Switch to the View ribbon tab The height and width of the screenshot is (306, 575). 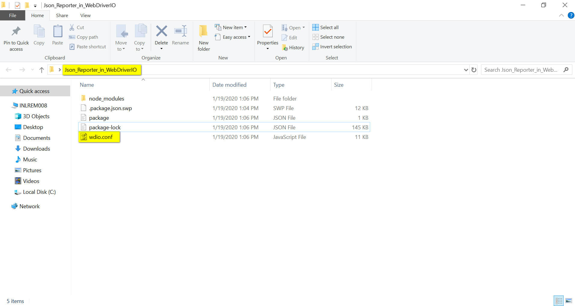[x=85, y=15]
